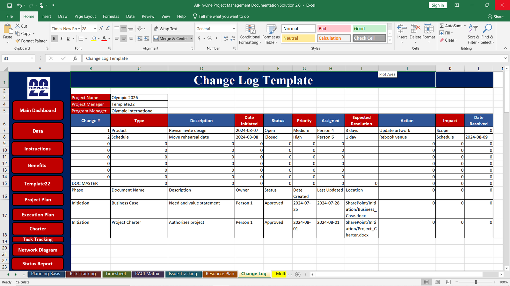
Task: Click Insert Function fx icon
Action: (75, 58)
